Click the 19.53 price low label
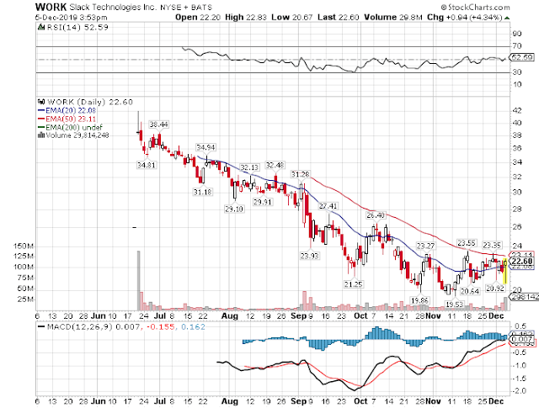 (455, 305)
